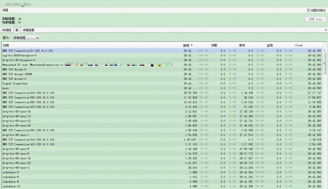The image size is (328, 189).
Task: Sort by the Total column header
Action: click(x=308, y=45)
